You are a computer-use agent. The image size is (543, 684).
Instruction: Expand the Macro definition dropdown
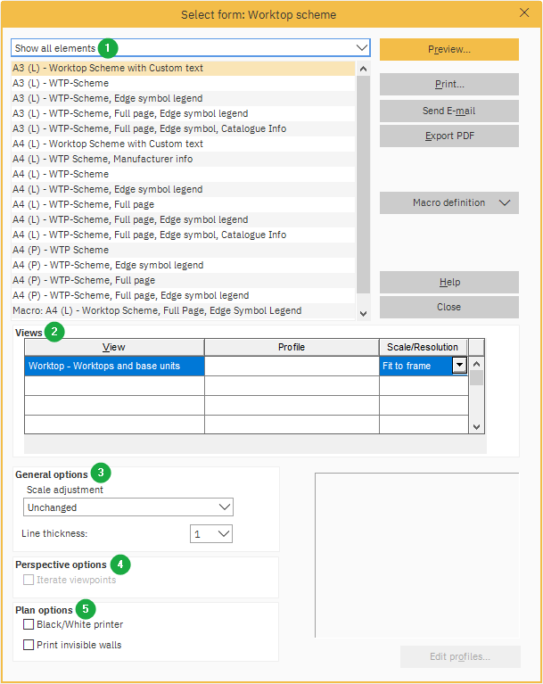[x=448, y=203]
